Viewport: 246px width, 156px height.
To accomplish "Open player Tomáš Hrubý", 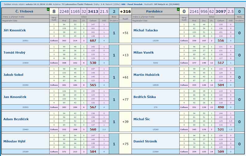I will tap(14, 53).
